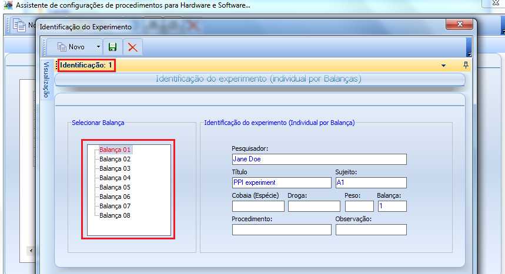Screen dimensions: 505x274
Task: Open the dropdown arrow next to Novo
Action: pyautogui.click(x=98, y=47)
